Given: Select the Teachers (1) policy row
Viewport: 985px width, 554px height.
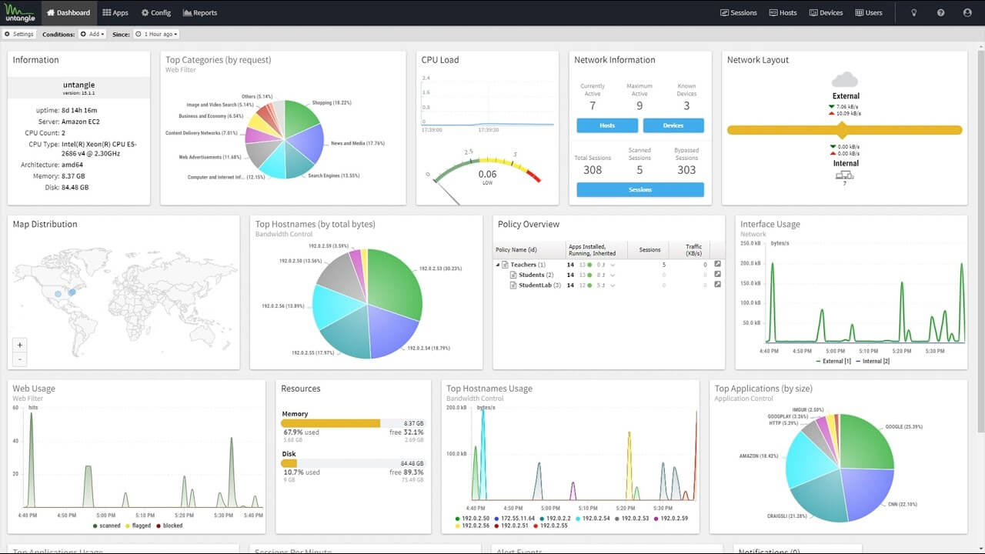Looking at the screenshot, I should tap(609, 265).
